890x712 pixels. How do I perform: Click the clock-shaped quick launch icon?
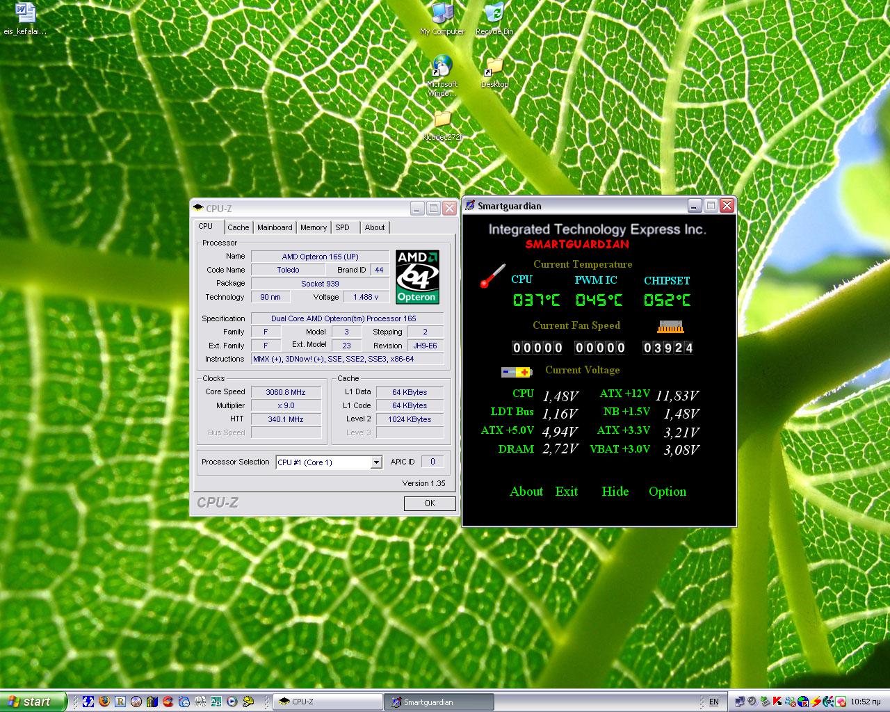point(184,702)
